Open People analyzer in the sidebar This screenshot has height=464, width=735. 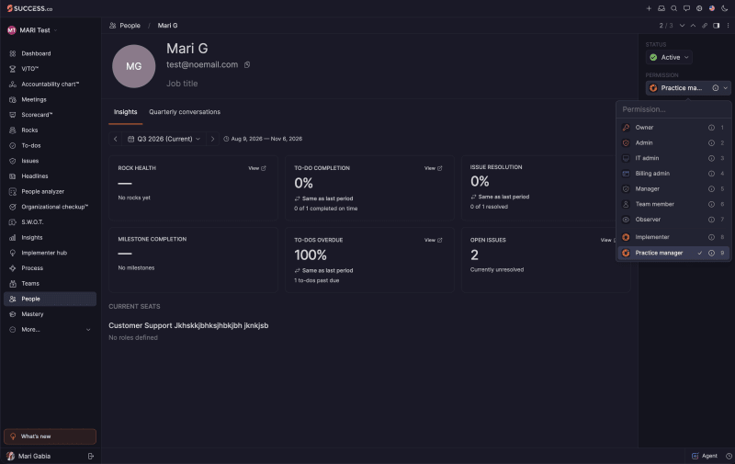tap(50, 192)
